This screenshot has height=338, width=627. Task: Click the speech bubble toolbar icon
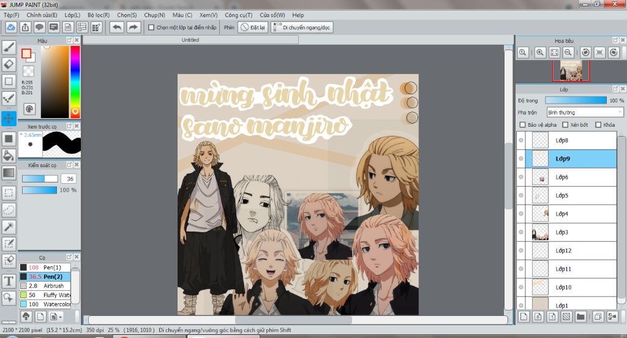(39, 27)
